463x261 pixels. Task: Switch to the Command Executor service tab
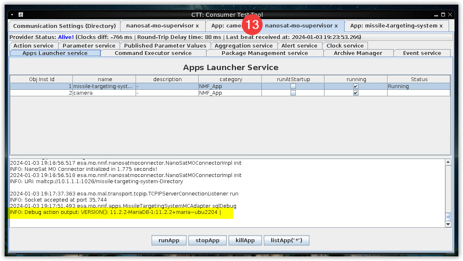(153, 53)
